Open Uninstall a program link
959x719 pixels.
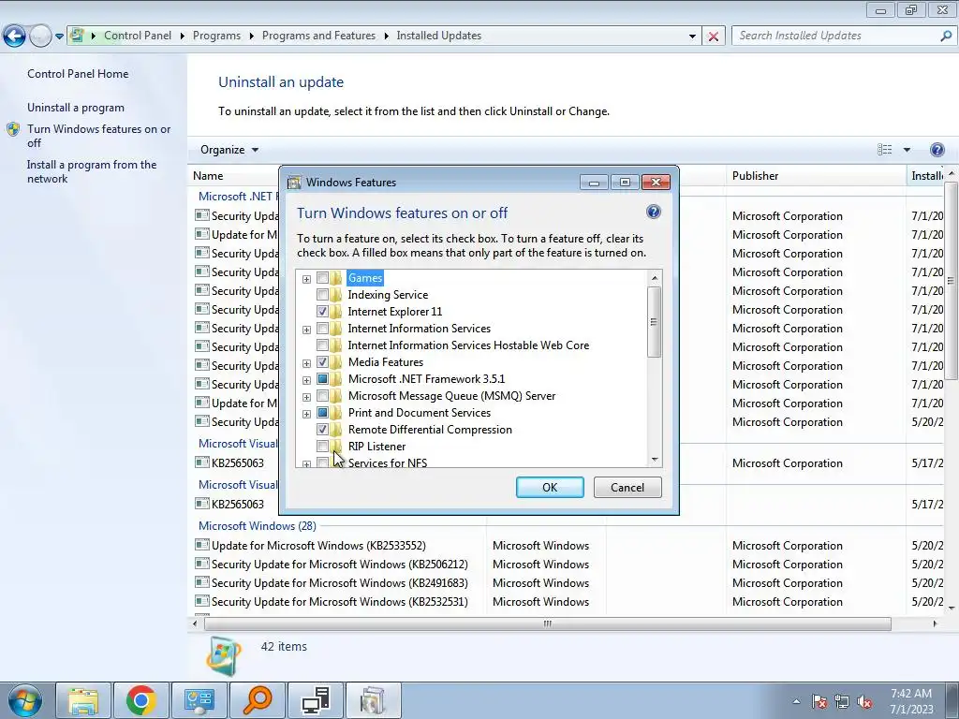click(x=76, y=108)
